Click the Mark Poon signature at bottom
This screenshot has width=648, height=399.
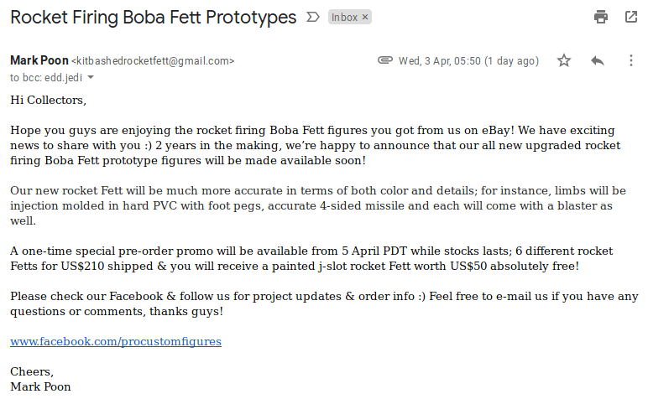pos(40,387)
